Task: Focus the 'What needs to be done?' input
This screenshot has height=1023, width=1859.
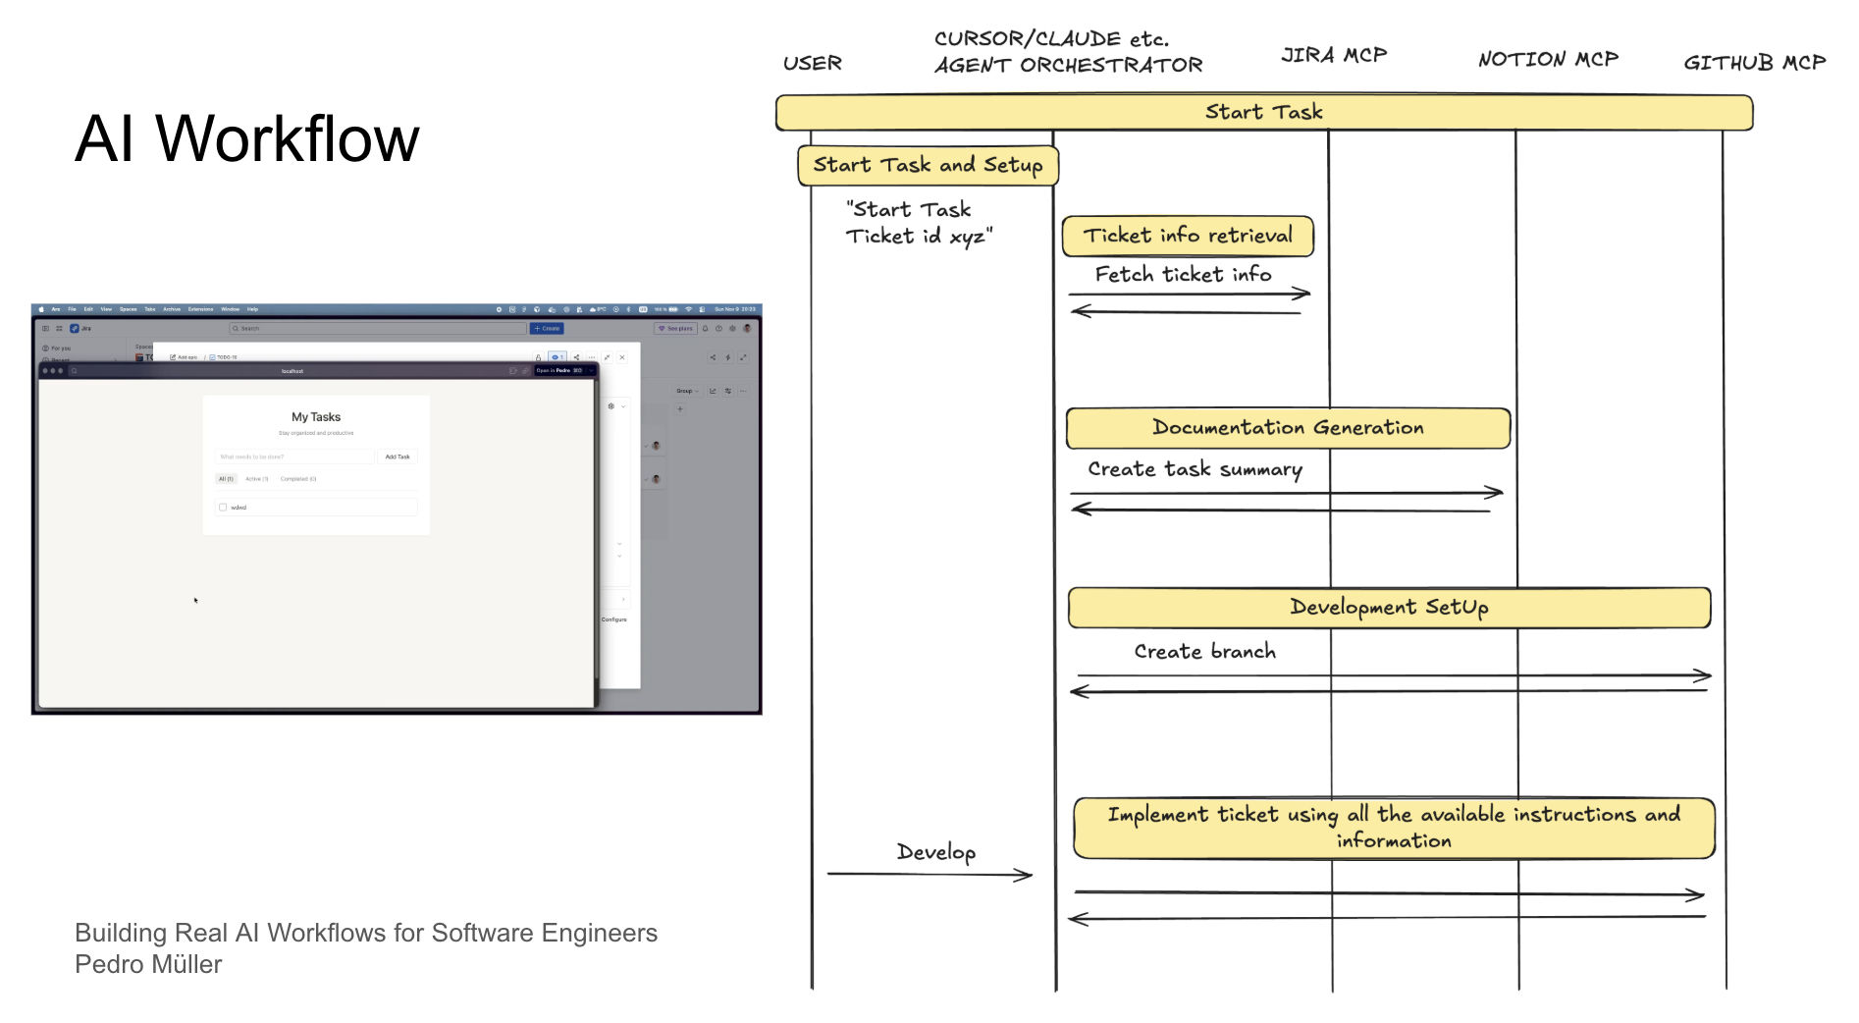Action: pos(294,457)
